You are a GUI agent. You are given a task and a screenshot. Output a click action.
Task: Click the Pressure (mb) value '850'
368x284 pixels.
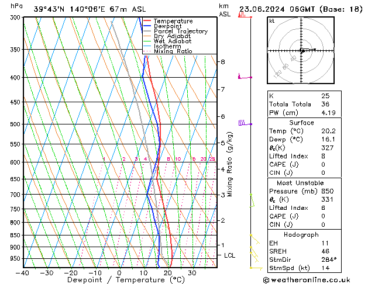(328, 191)
